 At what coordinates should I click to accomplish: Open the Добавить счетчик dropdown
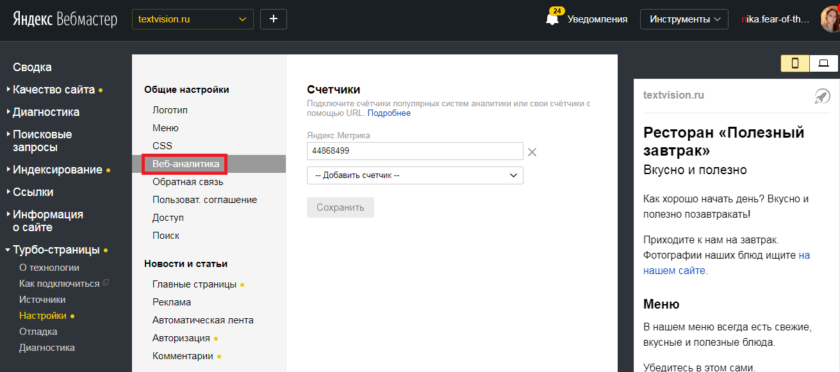pos(415,175)
